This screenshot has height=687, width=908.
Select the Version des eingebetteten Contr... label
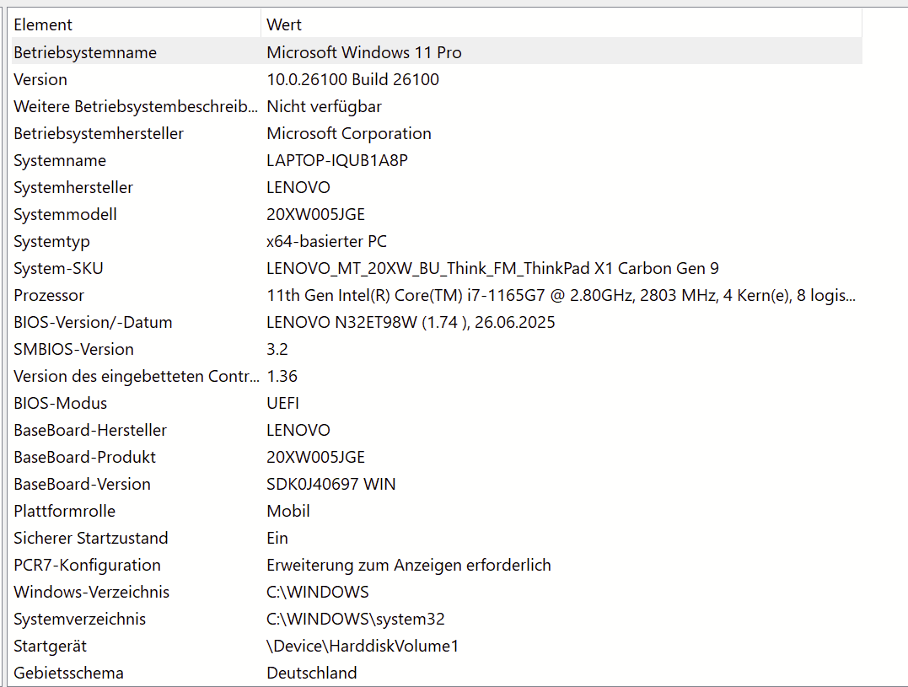point(136,377)
